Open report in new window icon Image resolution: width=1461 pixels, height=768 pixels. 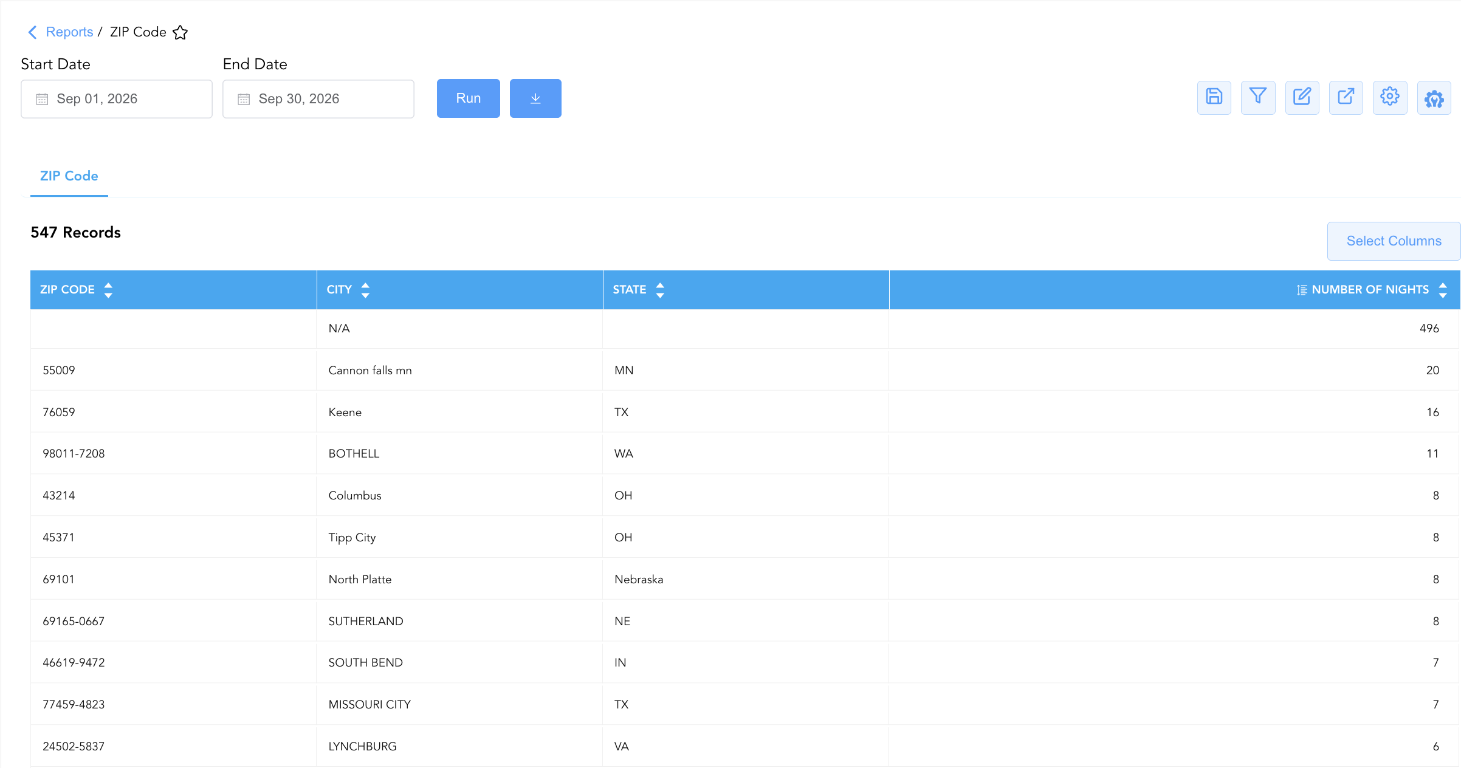point(1346,97)
